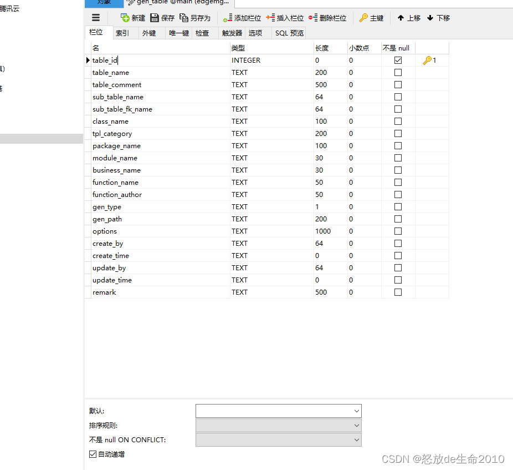Uncheck 不是 null for table_id
This screenshot has height=470, width=513.
[397, 60]
